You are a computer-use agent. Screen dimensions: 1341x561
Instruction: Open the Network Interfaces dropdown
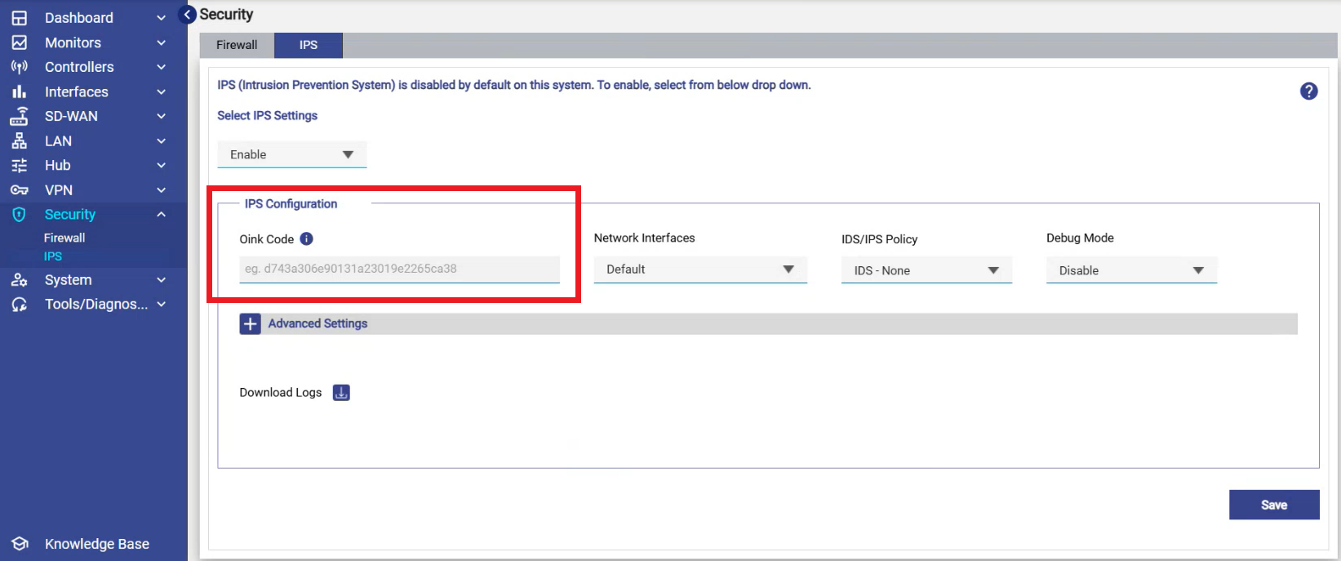pos(699,269)
